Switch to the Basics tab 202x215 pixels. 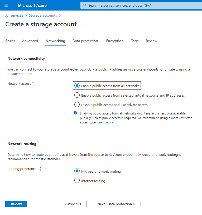coord(10,41)
